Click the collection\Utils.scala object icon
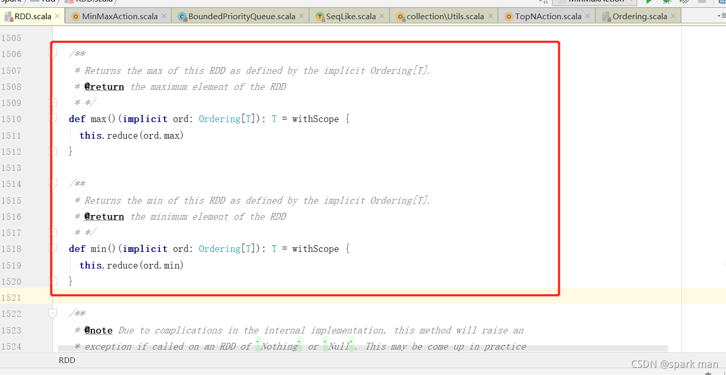The height and width of the screenshot is (375, 726). (400, 17)
